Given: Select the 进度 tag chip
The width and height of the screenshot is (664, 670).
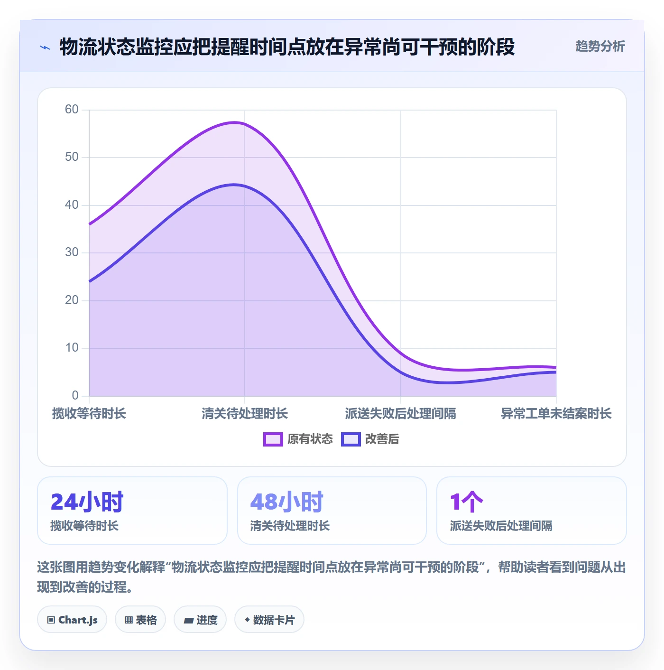Looking at the screenshot, I should pos(200,619).
